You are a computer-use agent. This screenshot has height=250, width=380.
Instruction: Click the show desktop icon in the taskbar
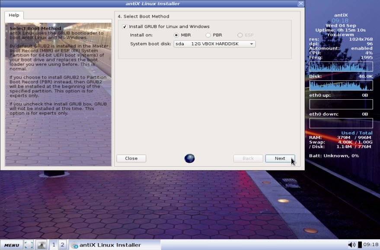[x=29, y=245]
